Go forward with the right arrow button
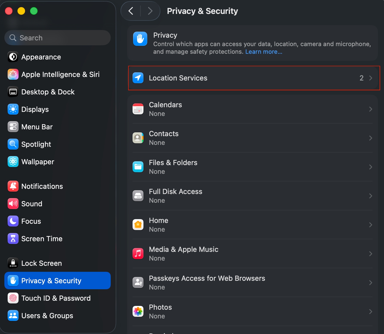This screenshot has height=334, width=384. pyautogui.click(x=150, y=11)
